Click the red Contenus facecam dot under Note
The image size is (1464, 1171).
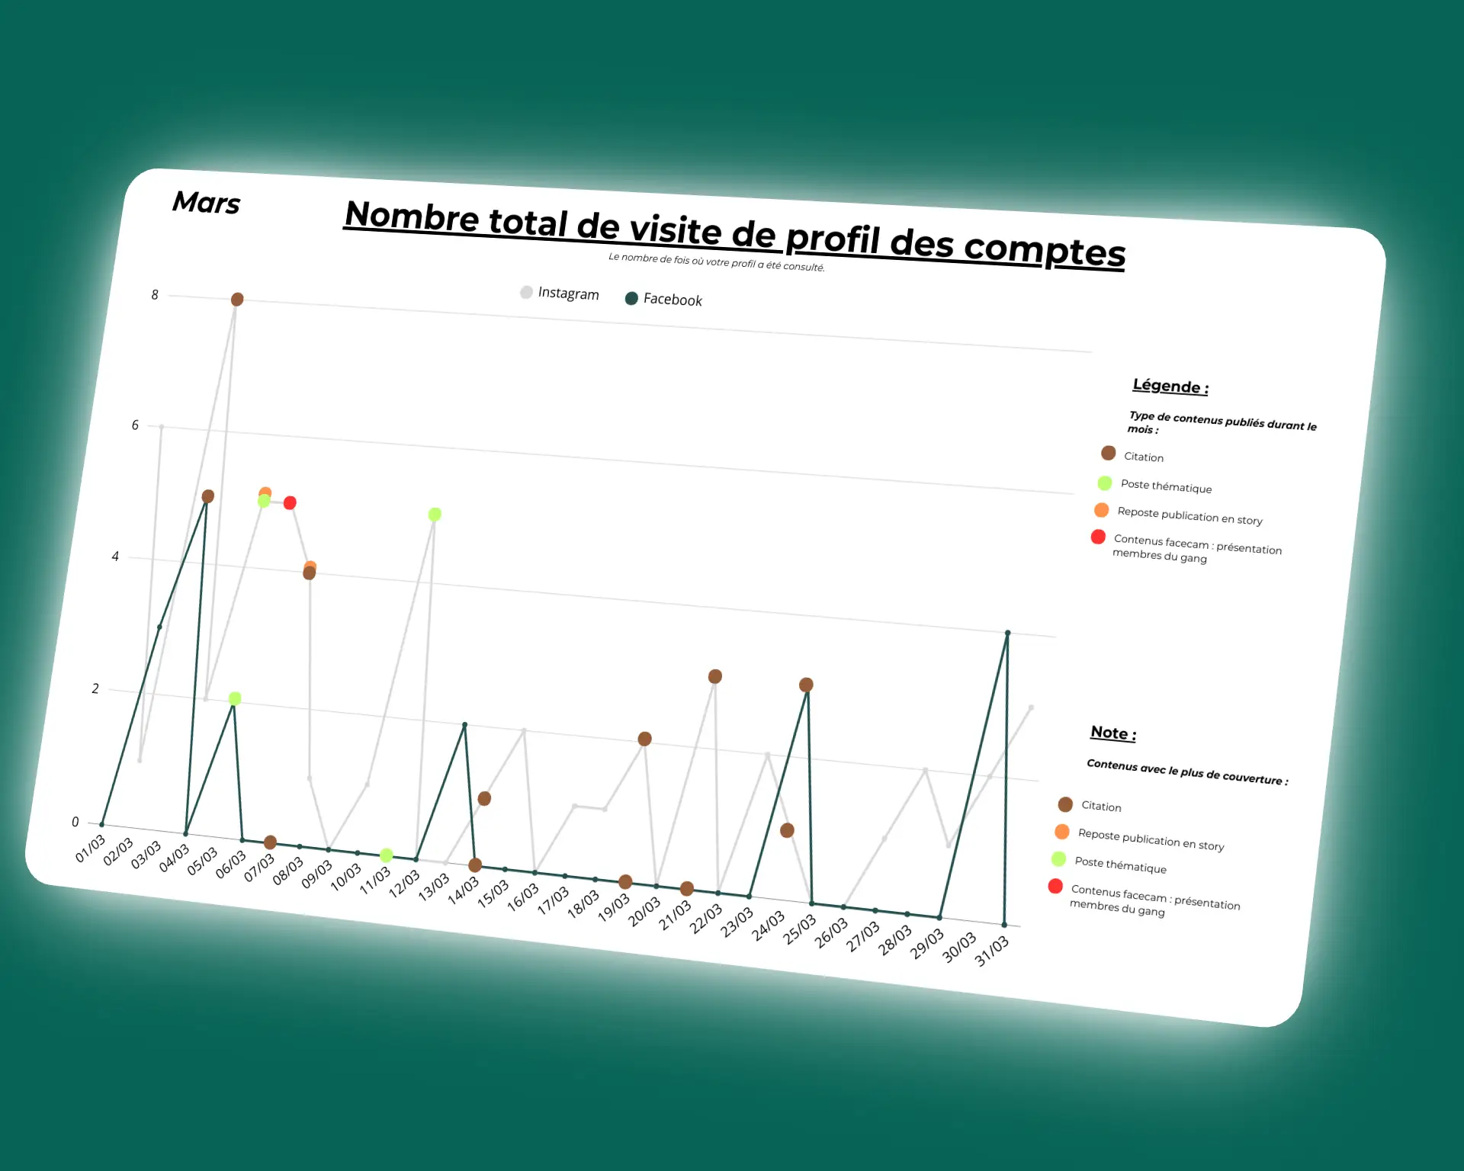click(x=1055, y=886)
